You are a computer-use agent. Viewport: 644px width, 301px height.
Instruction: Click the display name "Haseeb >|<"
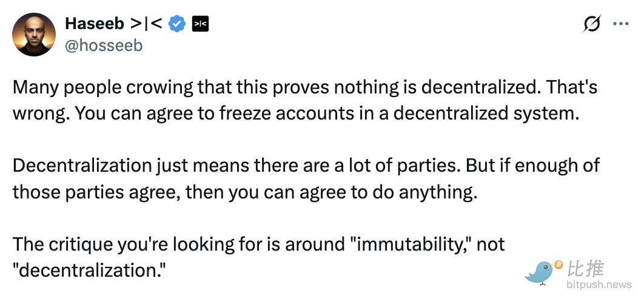pyautogui.click(x=113, y=24)
